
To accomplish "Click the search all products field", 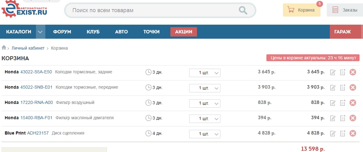I will pos(153,10).
